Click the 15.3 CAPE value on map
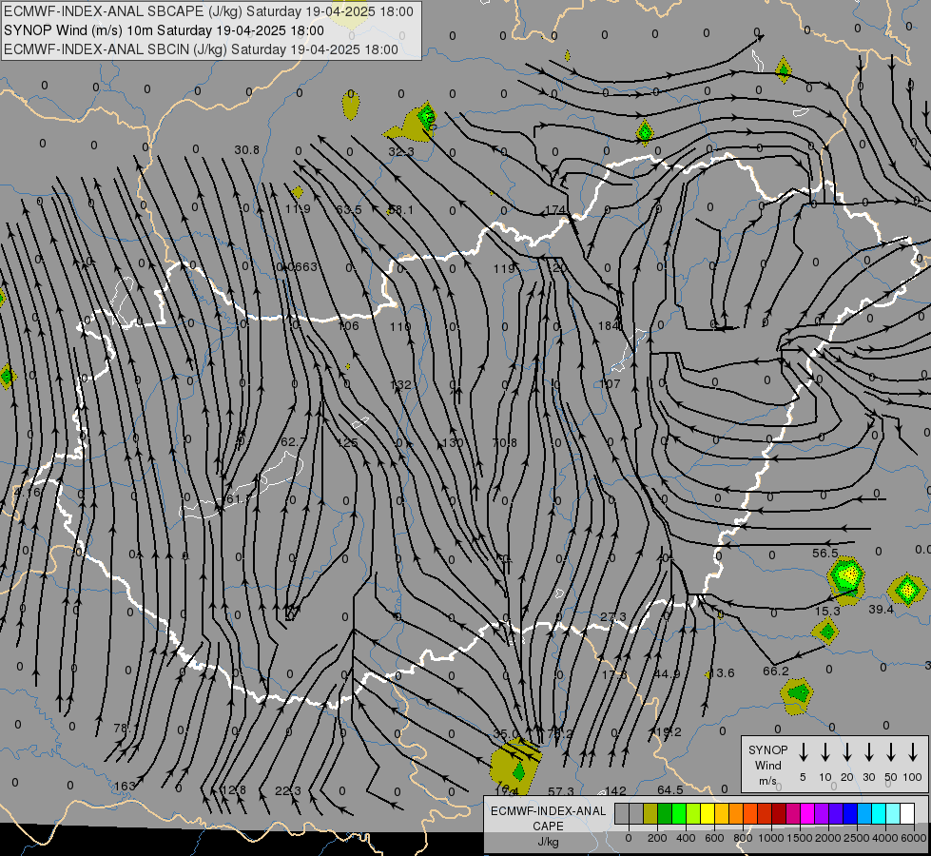 pos(827,612)
